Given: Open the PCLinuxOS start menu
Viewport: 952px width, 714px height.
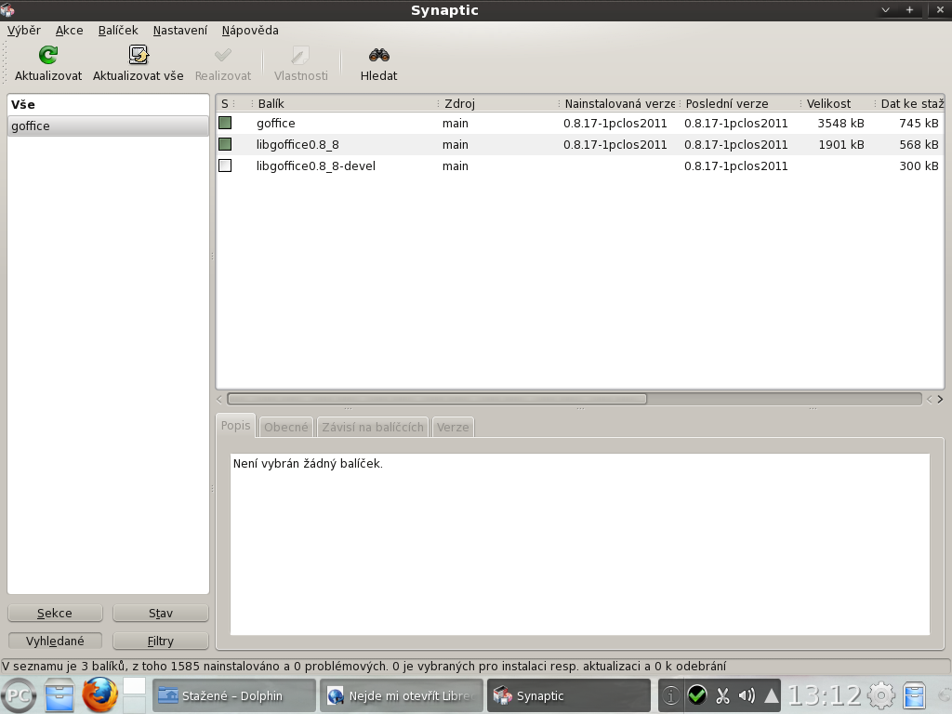Looking at the screenshot, I should (x=19, y=695).
